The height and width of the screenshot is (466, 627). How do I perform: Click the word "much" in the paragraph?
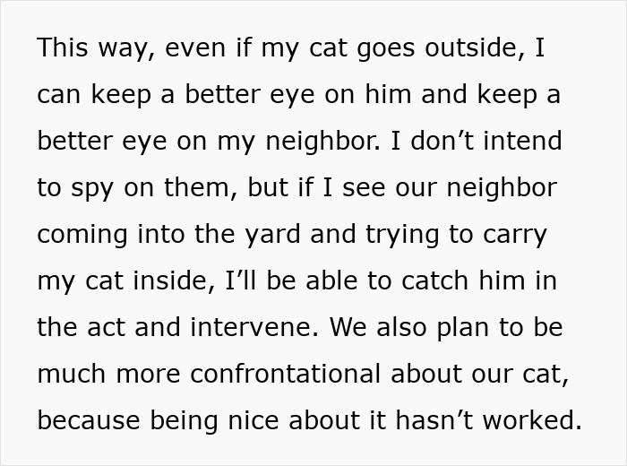[71, 375]
